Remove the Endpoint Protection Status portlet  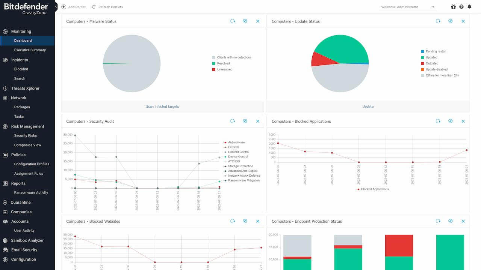coord(463,221)
